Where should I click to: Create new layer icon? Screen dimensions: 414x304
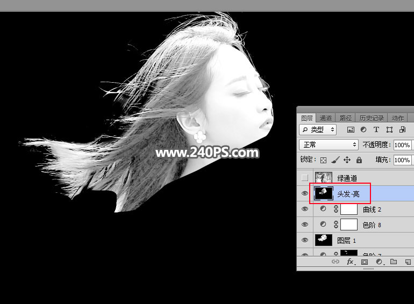tap(408, 262)
